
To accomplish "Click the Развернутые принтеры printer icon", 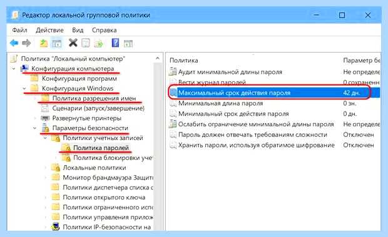I will coord(45,118).
